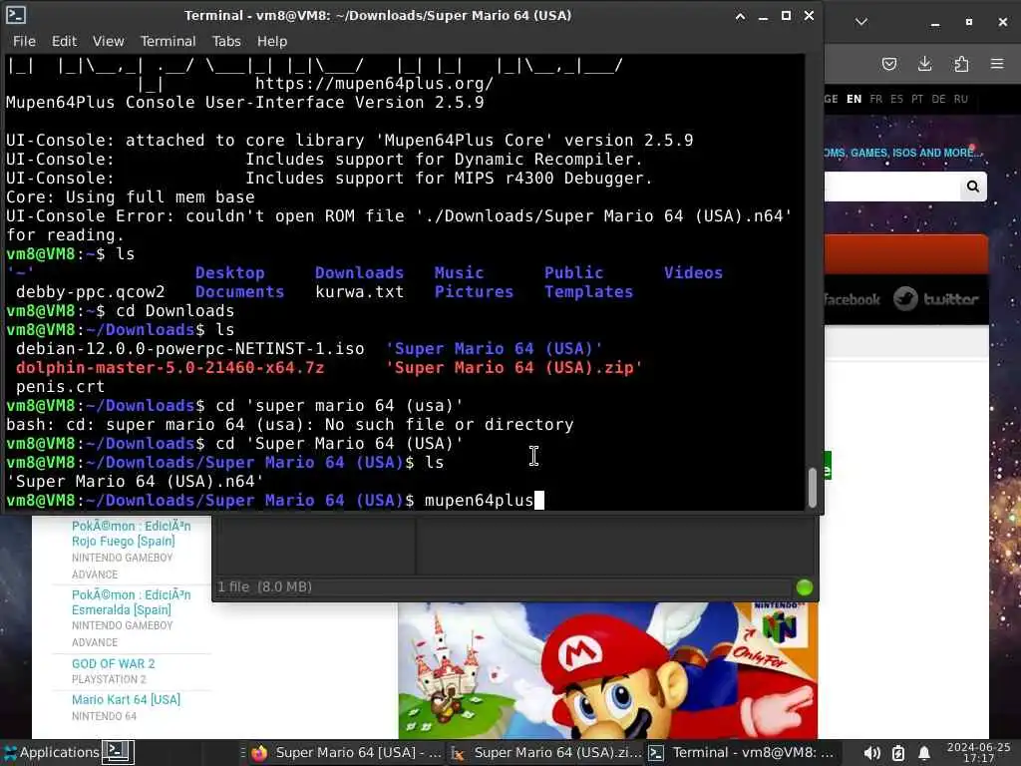Click the clock showing 2024-06-25 17:17
This screenshot has width=1021, height=766.
(x=978, y=752)
